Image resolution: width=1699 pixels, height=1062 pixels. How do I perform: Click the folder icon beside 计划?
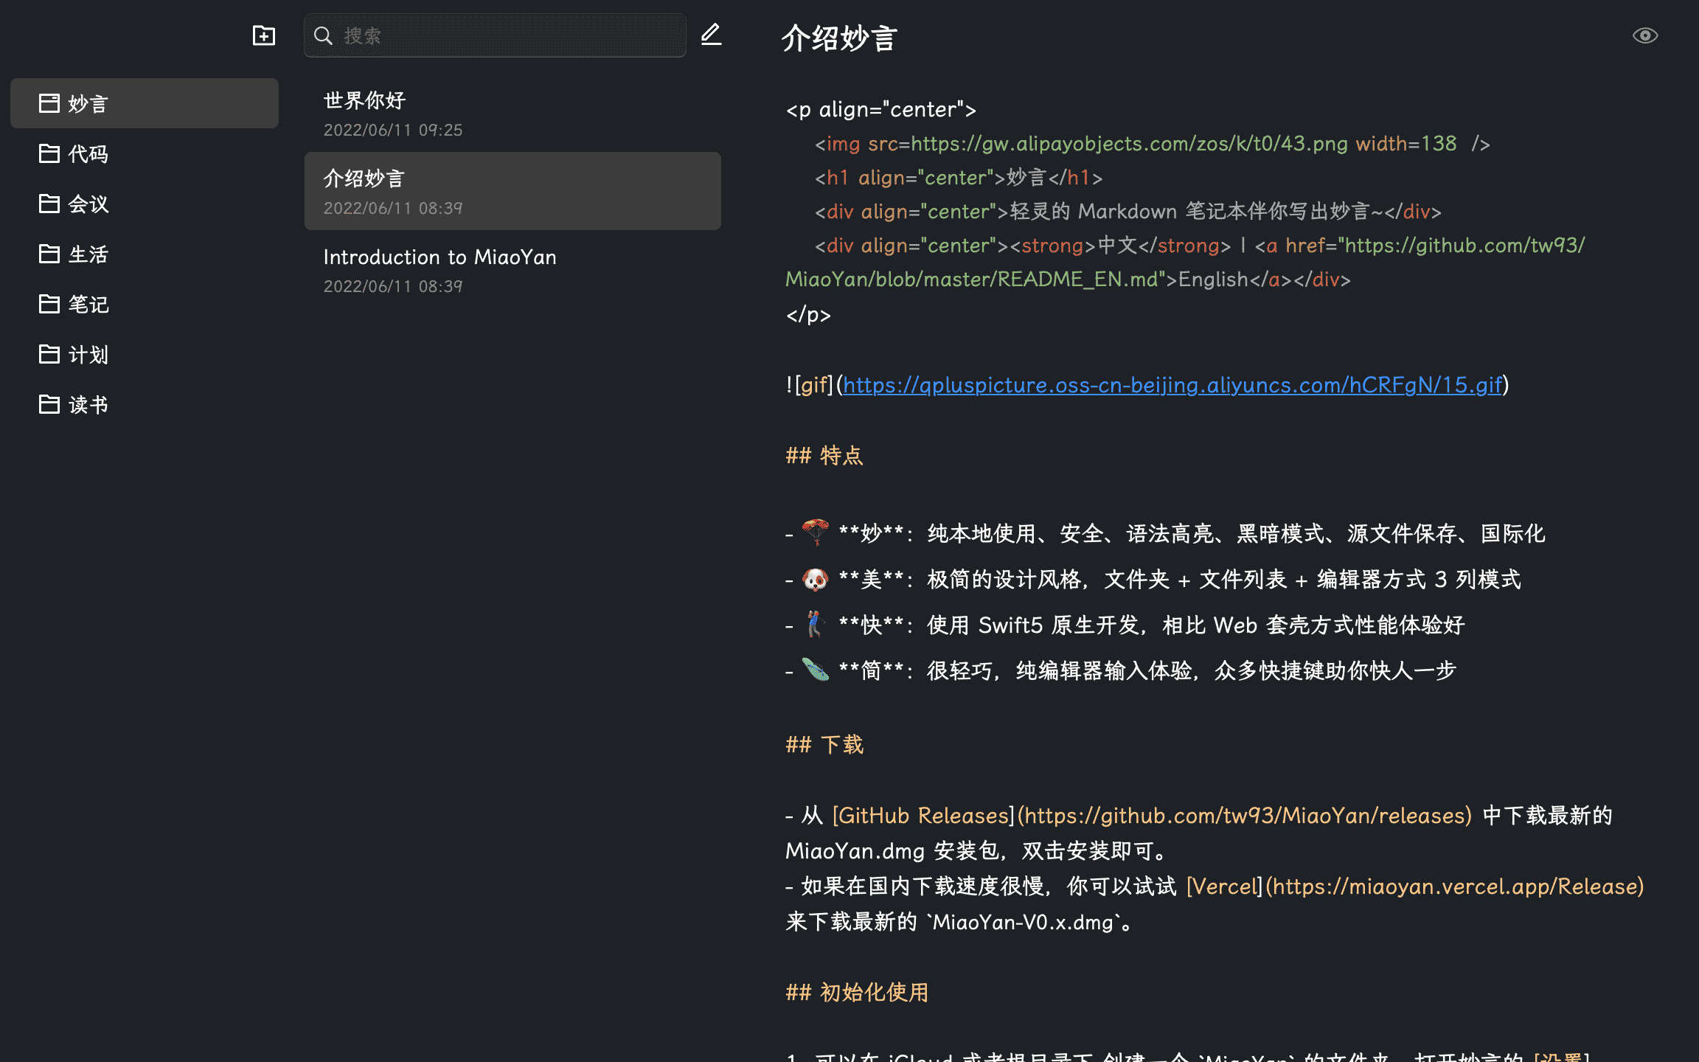pyautogui.click(x=49, y=354)
